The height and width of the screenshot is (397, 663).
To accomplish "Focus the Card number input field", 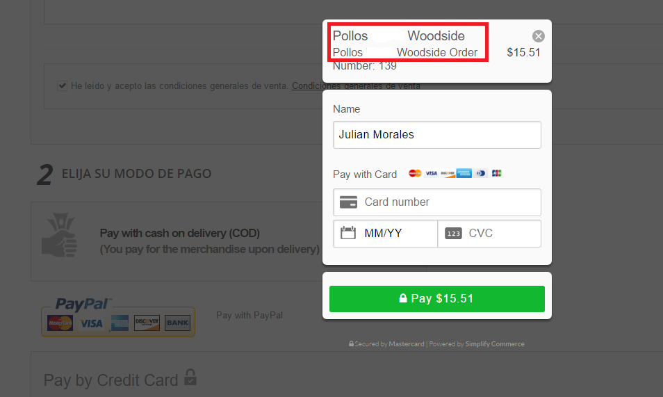I will point(436,202).
